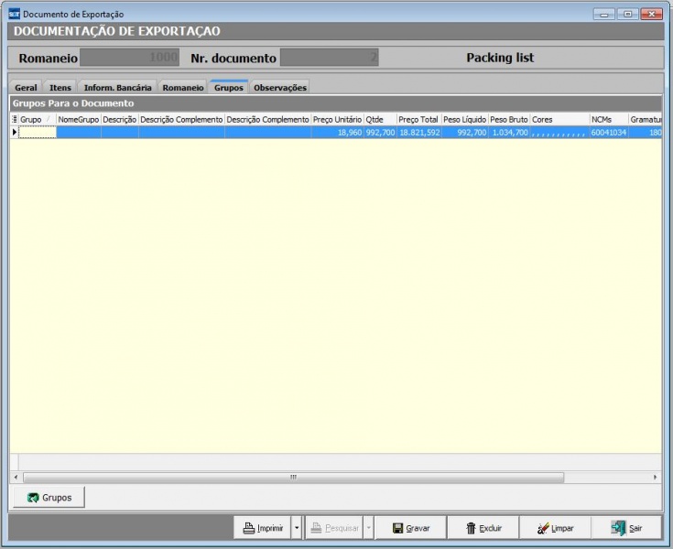Click the Gravar floppy disk icon

397,528
